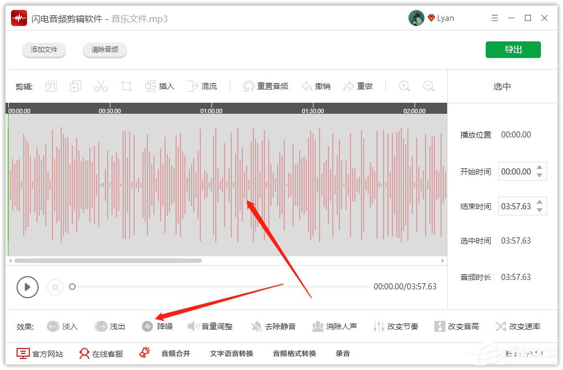Screen dimensions: 563x370
Task: Reset the audio using 重置音频
Action: [x=265, y=86]
